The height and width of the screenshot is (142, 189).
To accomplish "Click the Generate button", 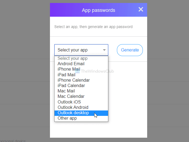I will [x=130, y=50].
